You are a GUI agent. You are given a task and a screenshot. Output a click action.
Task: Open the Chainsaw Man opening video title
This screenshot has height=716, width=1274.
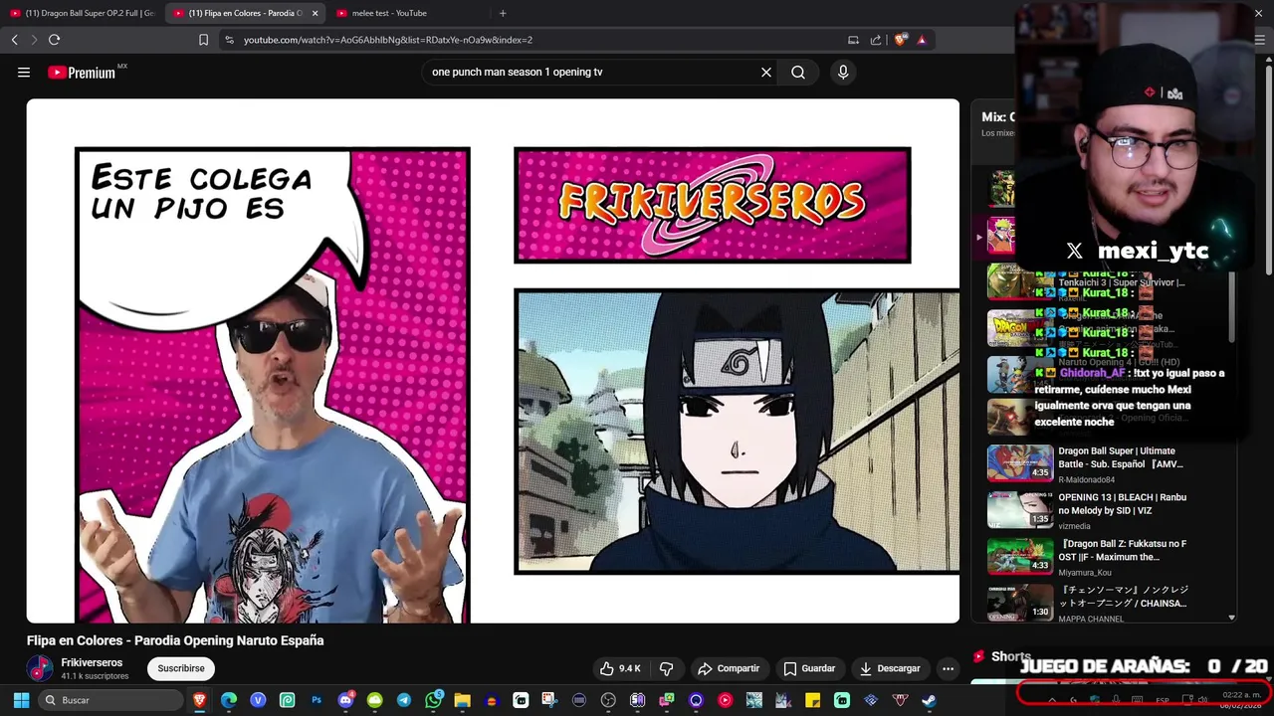(x=1122, y=597)
